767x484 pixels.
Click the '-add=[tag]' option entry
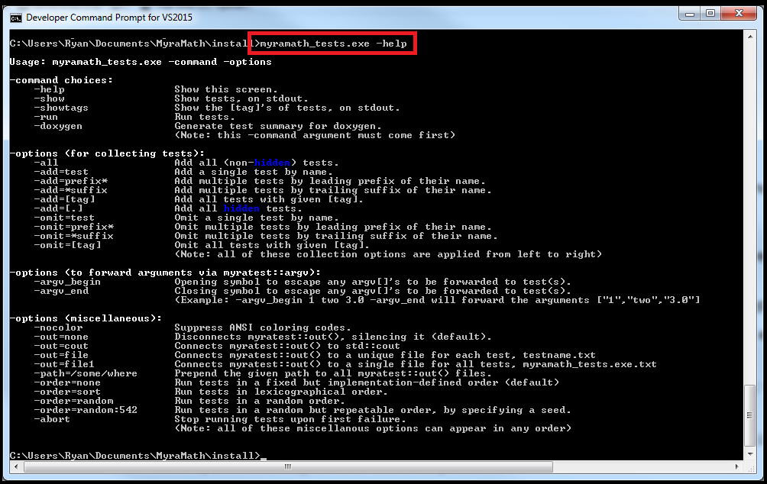click(64, 199)
